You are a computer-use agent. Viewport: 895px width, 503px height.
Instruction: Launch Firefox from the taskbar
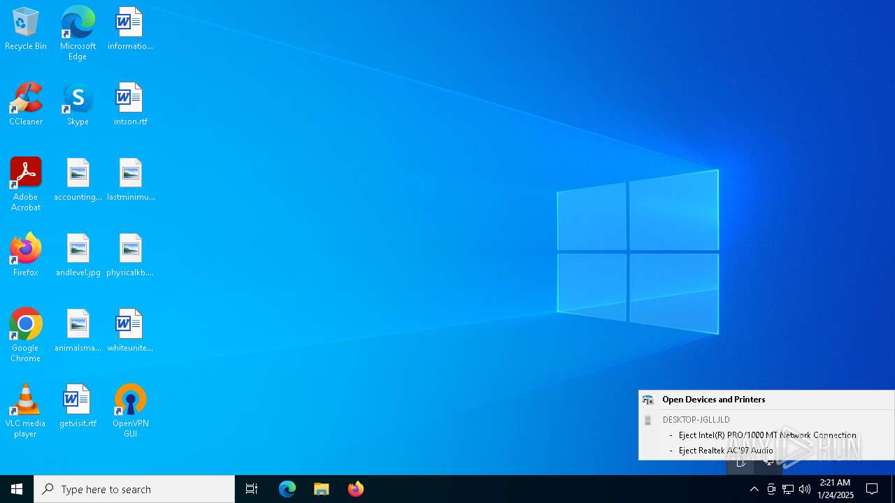click(356, 489)
